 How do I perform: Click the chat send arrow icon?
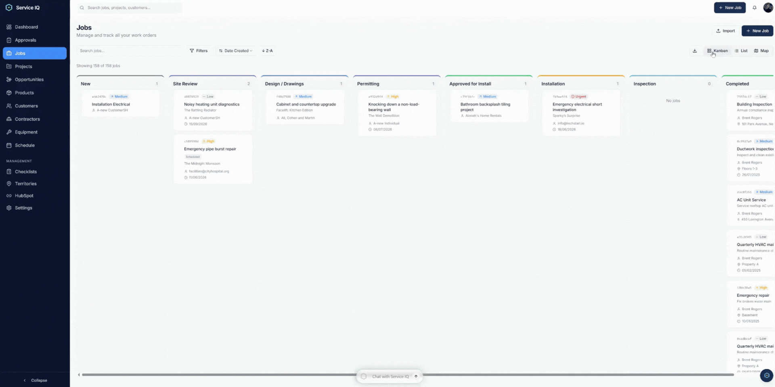click(x=416, y=377)
